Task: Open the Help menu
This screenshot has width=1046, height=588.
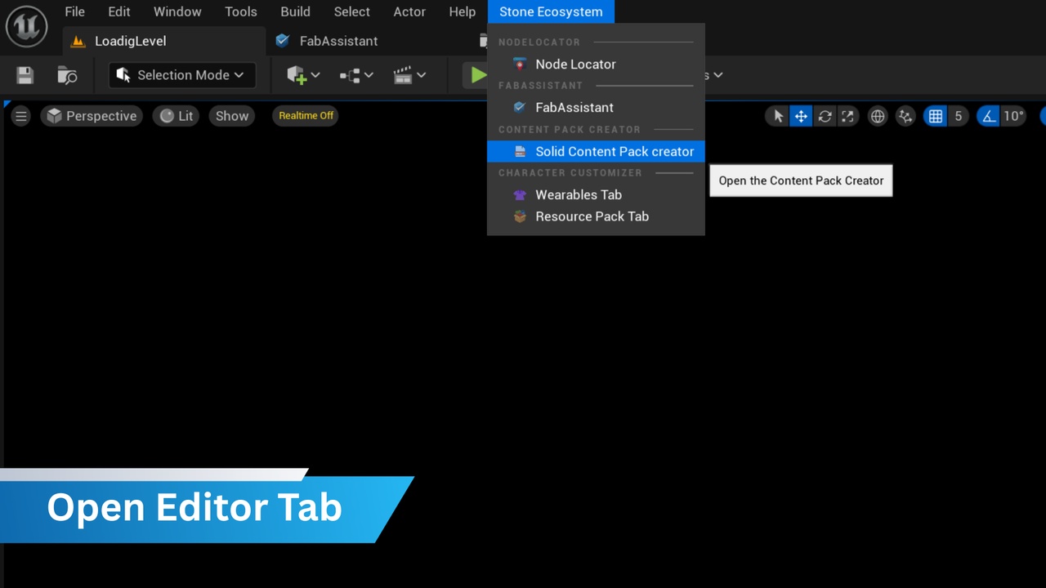Action: click(x=463, y=11)
